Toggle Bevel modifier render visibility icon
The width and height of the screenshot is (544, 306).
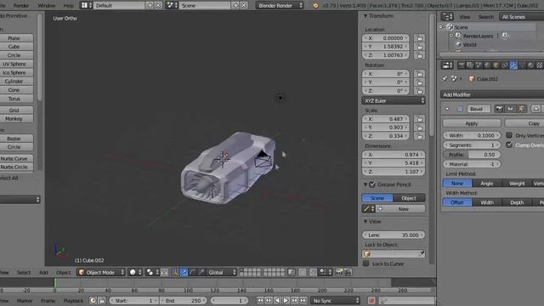coord(499,109)
